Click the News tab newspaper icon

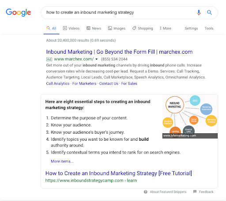pyautogui.click(x=88, y=28)
